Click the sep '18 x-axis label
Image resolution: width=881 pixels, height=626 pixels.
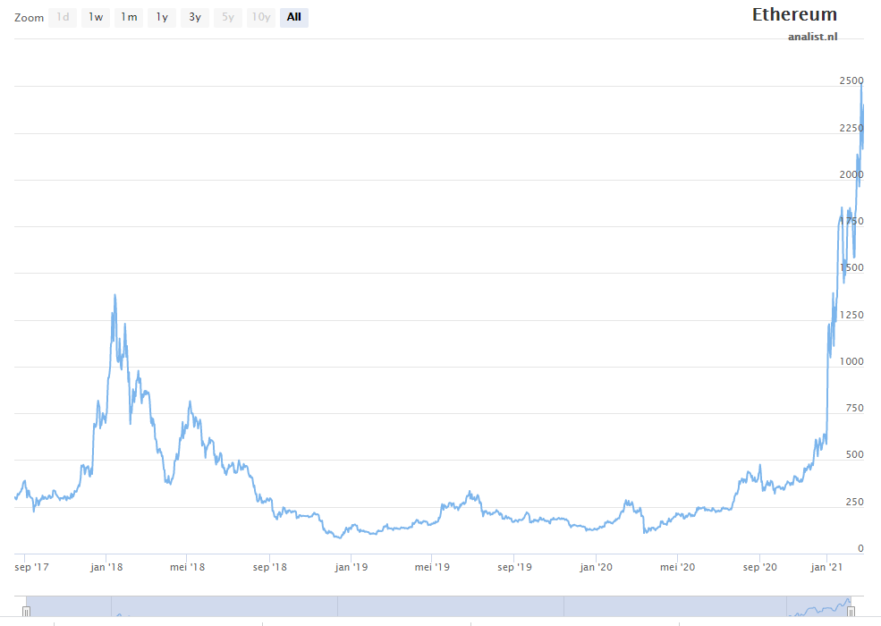click(270, 567)
